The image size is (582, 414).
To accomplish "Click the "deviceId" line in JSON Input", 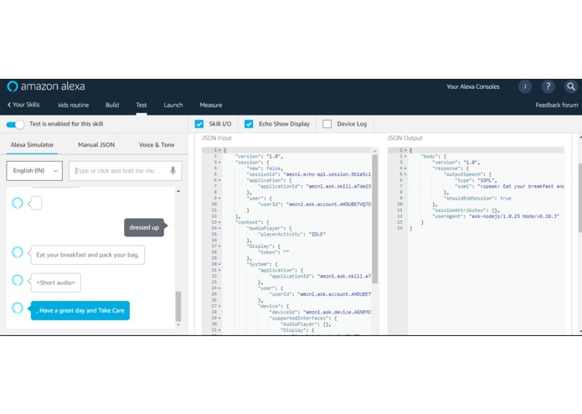I will click(320, 312).
